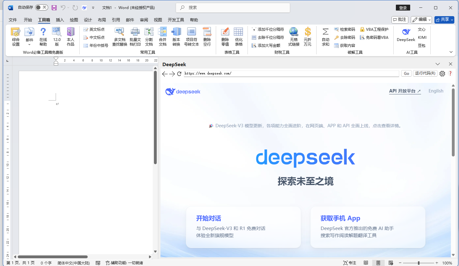459x266 pixels.
Task: Click the Go button
Action: pyautogui.click(x=406, y=74)
